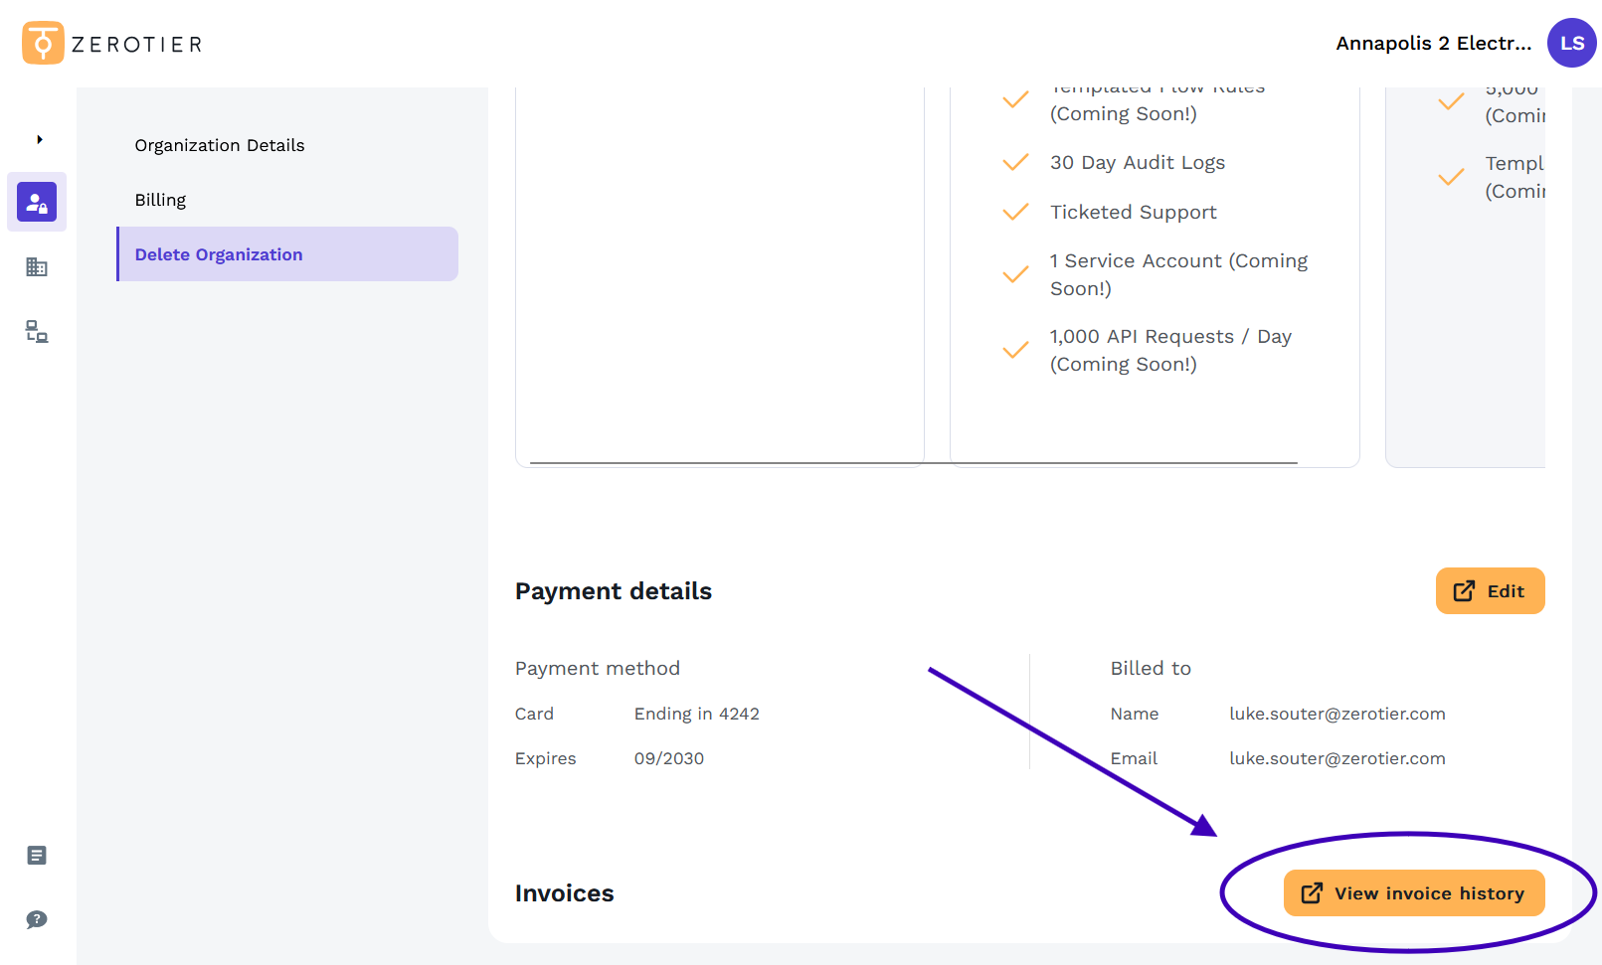1602x965 pixels.
Task: Open the Annapolis 2 Electric organization selector
Action: coord(1434,43)
